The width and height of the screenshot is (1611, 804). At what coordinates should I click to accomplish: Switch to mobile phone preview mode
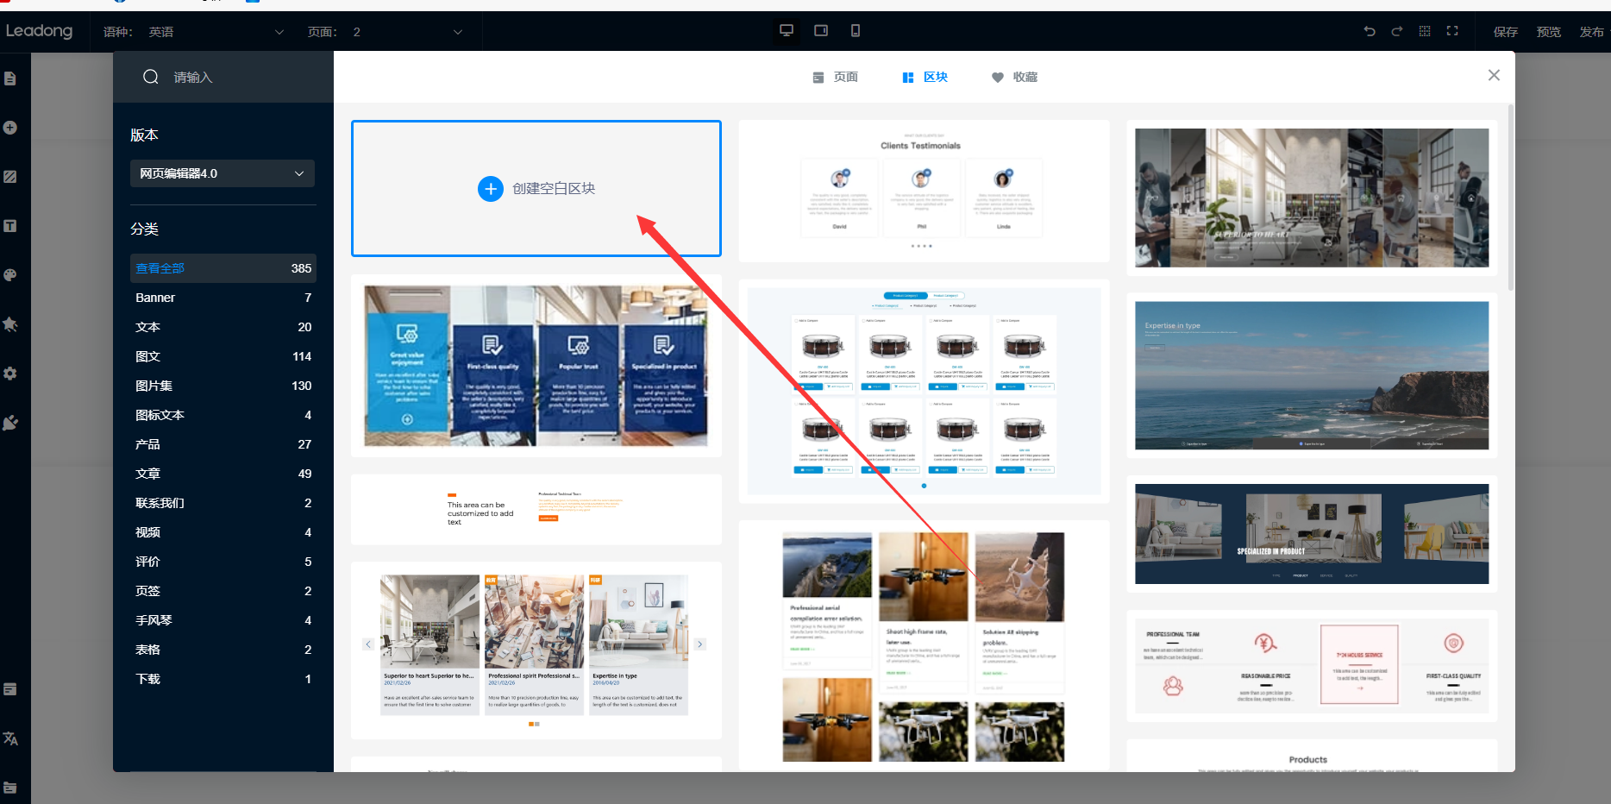point(855,31)
